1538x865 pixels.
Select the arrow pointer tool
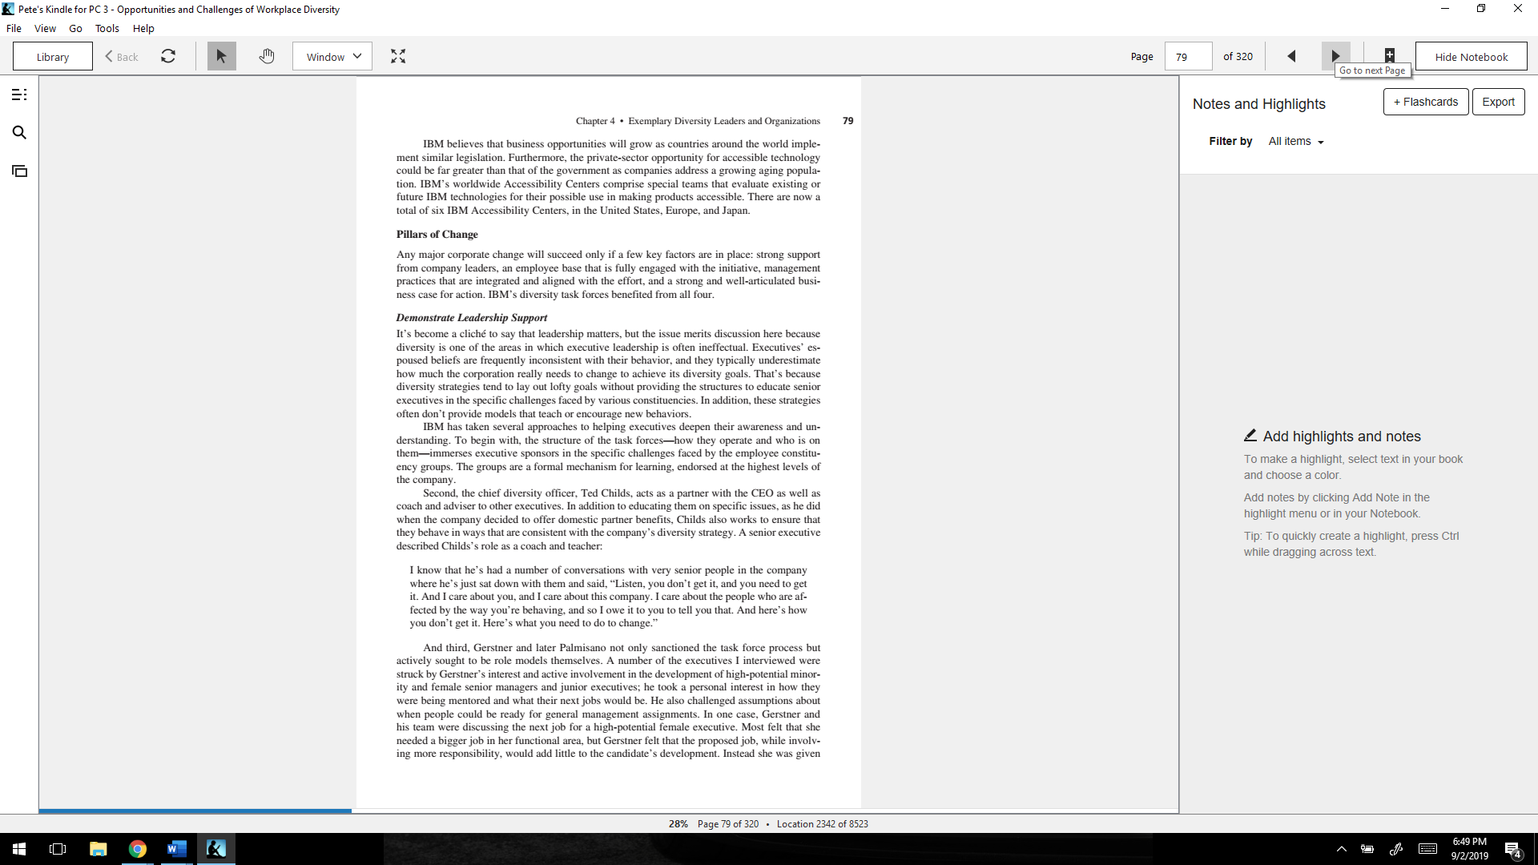point(222,56)
